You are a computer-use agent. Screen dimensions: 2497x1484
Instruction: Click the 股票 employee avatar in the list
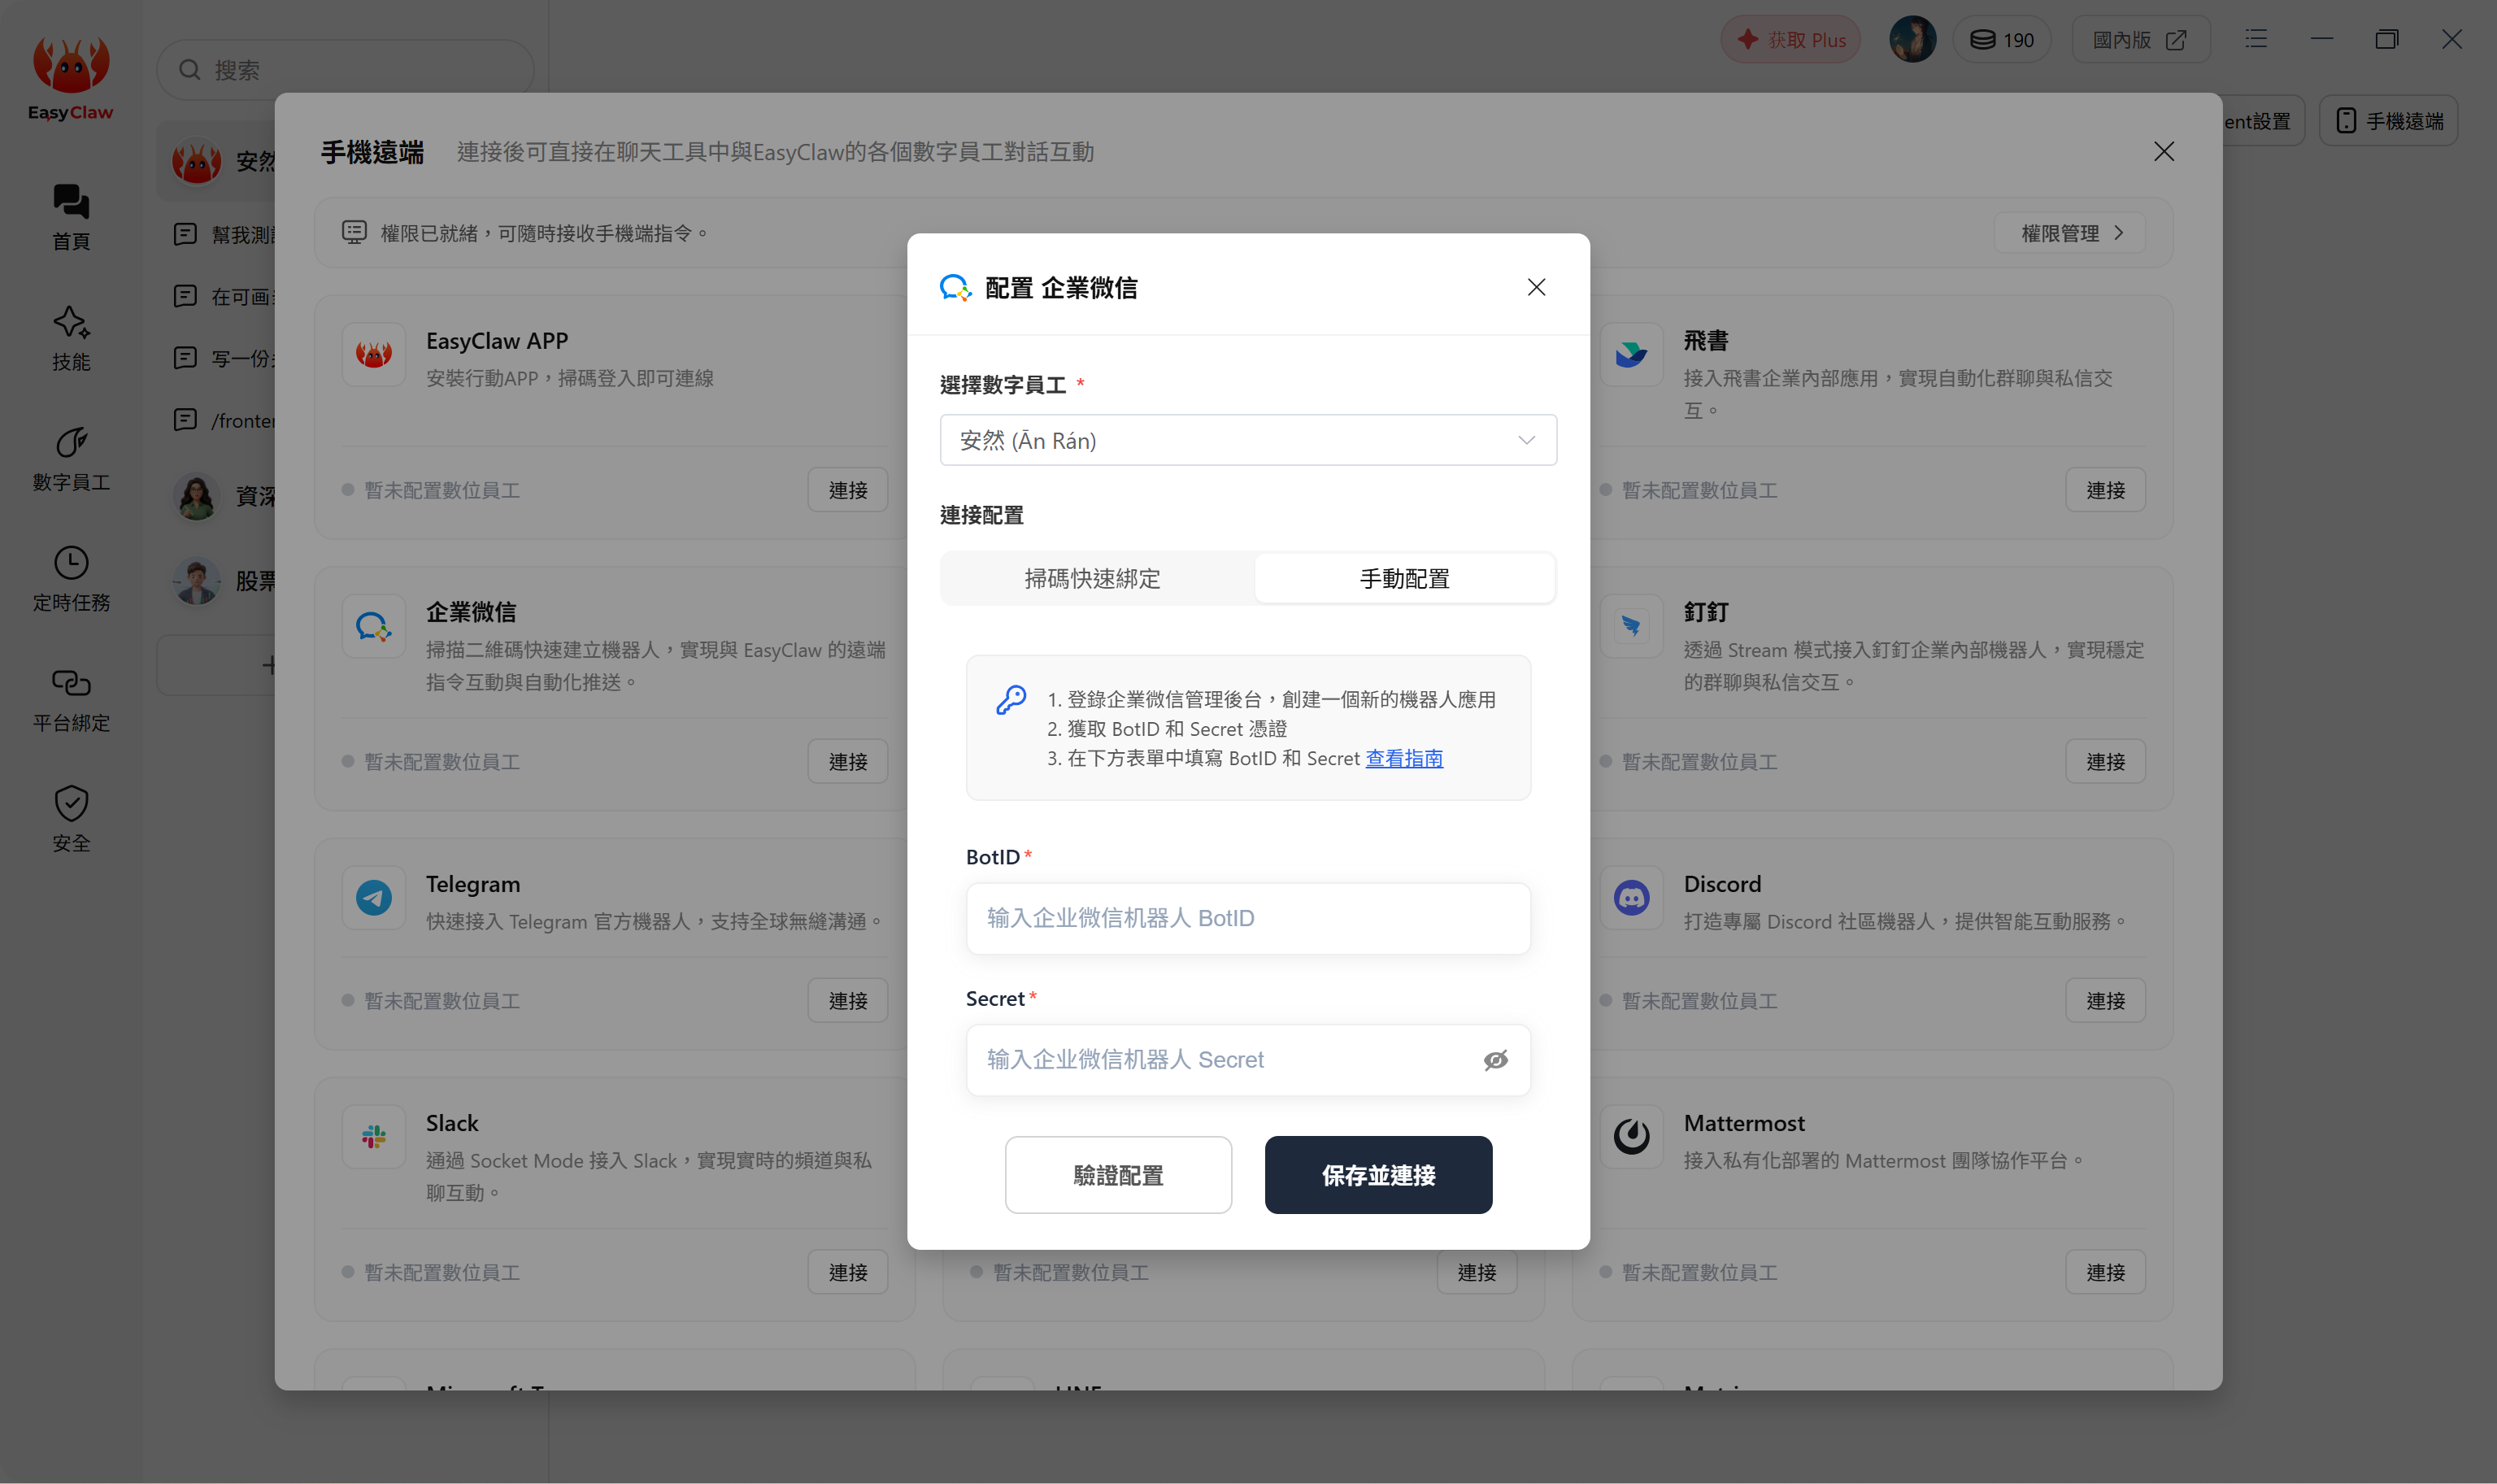(196, 581)
